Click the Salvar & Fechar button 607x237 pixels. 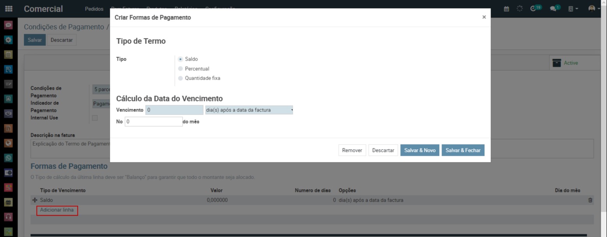pyautogui.click(x=463, y=150)
